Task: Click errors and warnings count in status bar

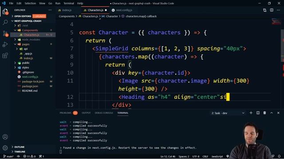Action: (x=29, y=156)
